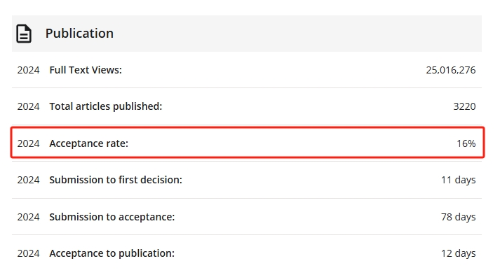Click the Total articles published label
This screenshot has width=500, height=275.
coord(106,106)
